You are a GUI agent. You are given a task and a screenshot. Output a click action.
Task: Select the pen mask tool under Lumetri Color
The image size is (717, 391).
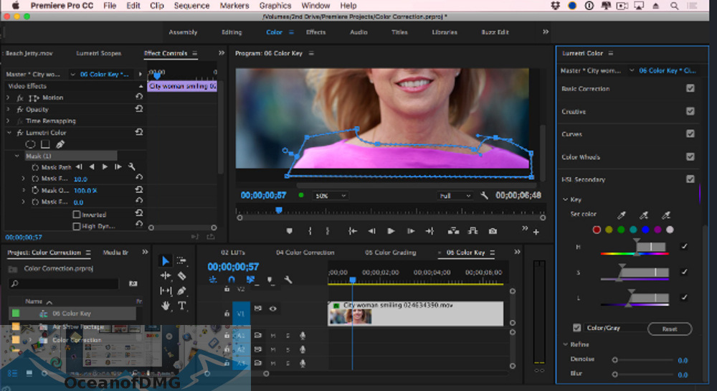pyautogui.click(x=60, y=144)
